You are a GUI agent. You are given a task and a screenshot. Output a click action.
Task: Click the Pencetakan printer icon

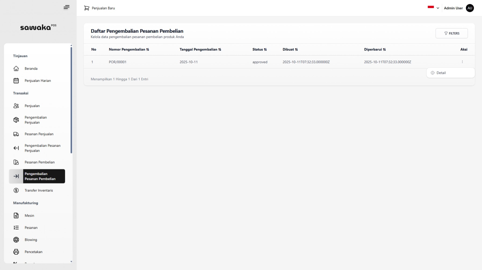(x=16, y=252)
